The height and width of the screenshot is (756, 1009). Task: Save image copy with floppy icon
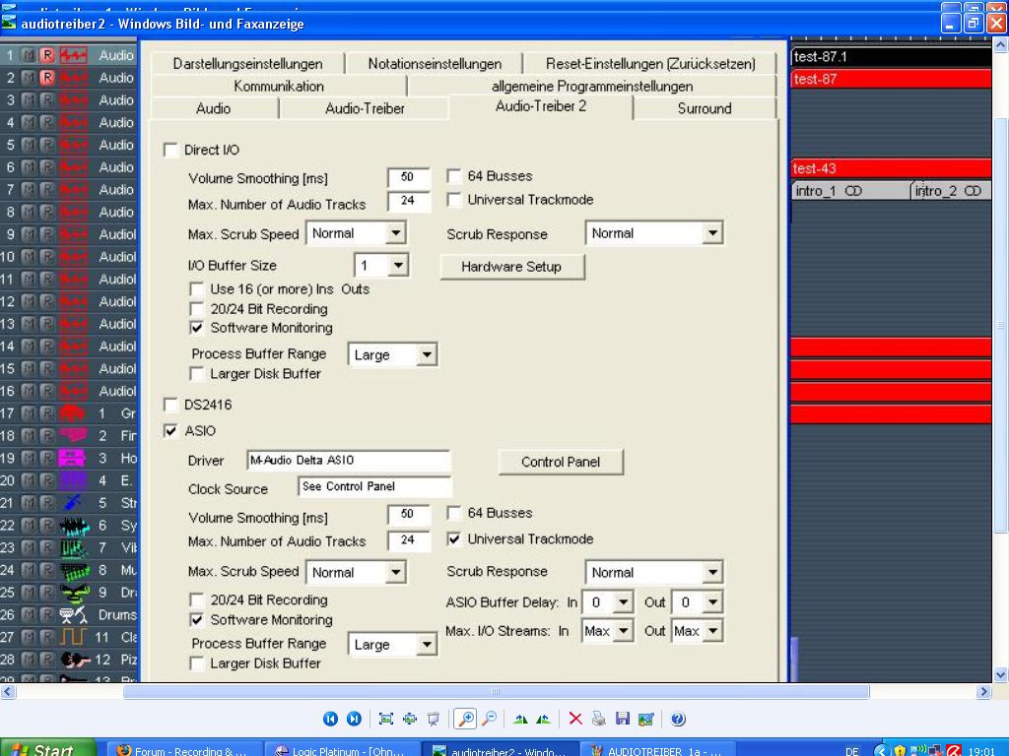coord(623,719)
